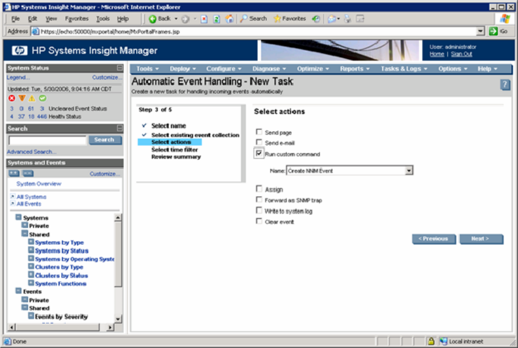The height and width of the screenshot is (348, 518).
Task: Open the Reports menu
Action: tap(355, 69)
